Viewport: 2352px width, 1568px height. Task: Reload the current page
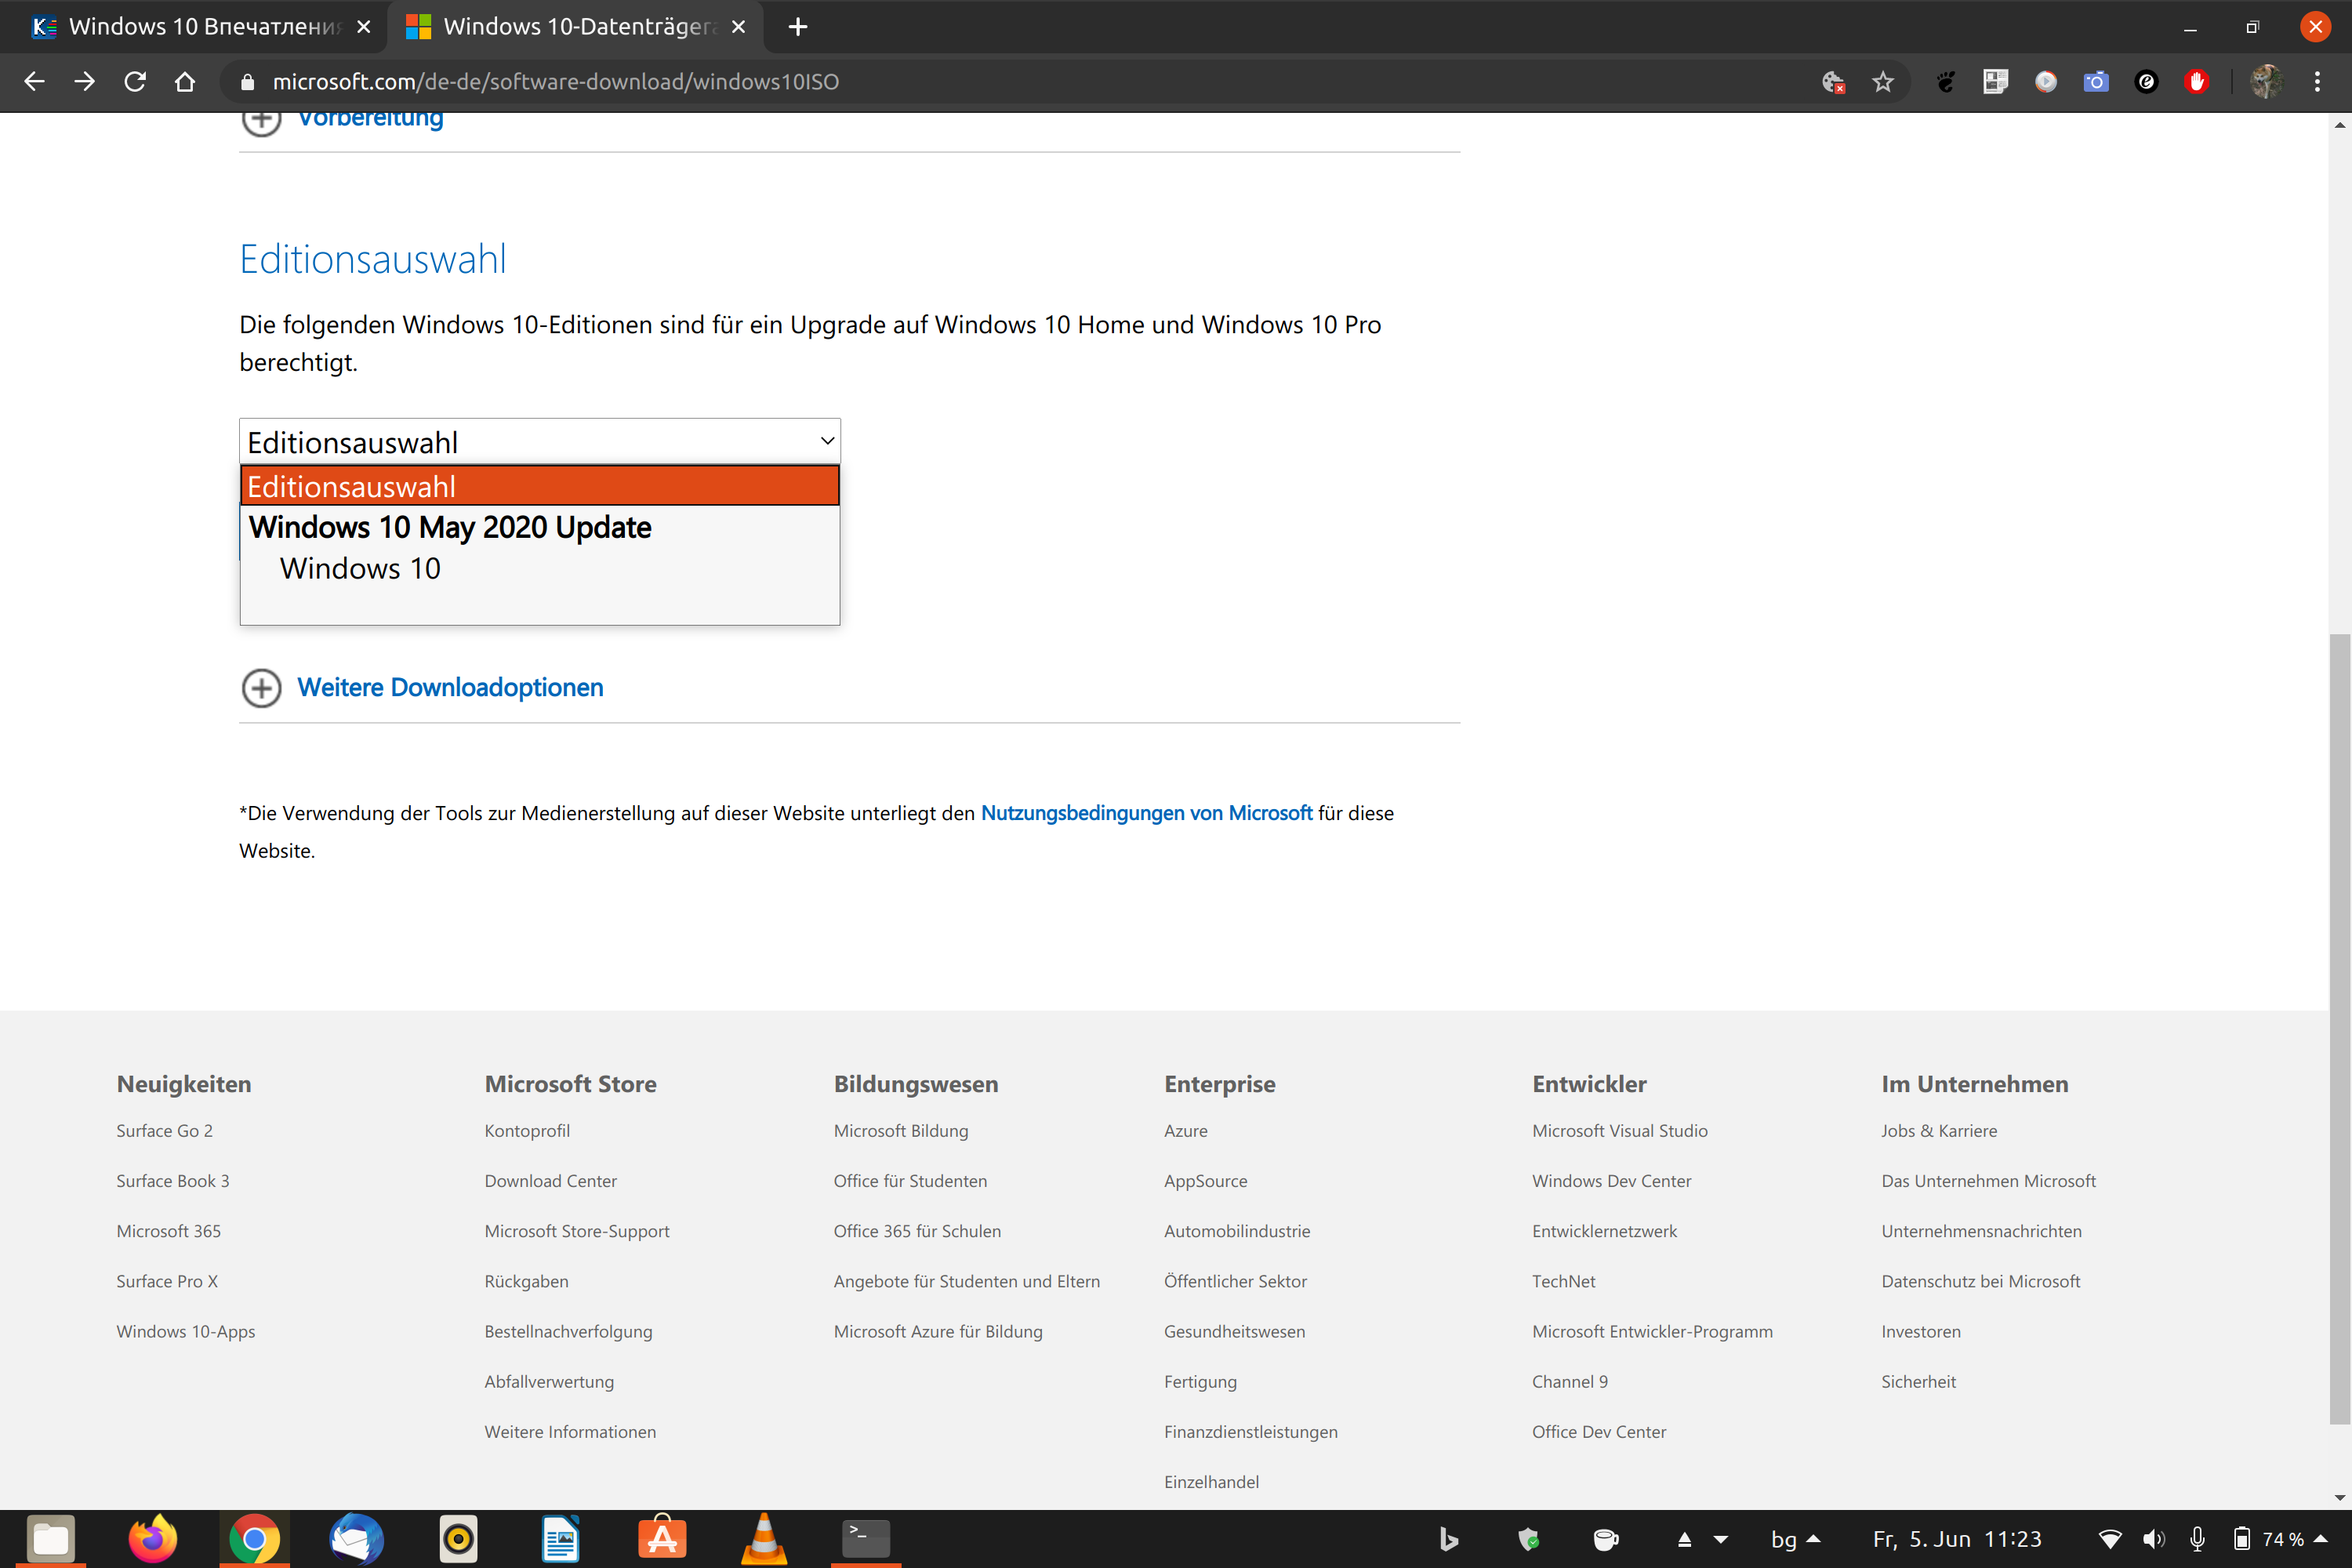coord(135,82)
